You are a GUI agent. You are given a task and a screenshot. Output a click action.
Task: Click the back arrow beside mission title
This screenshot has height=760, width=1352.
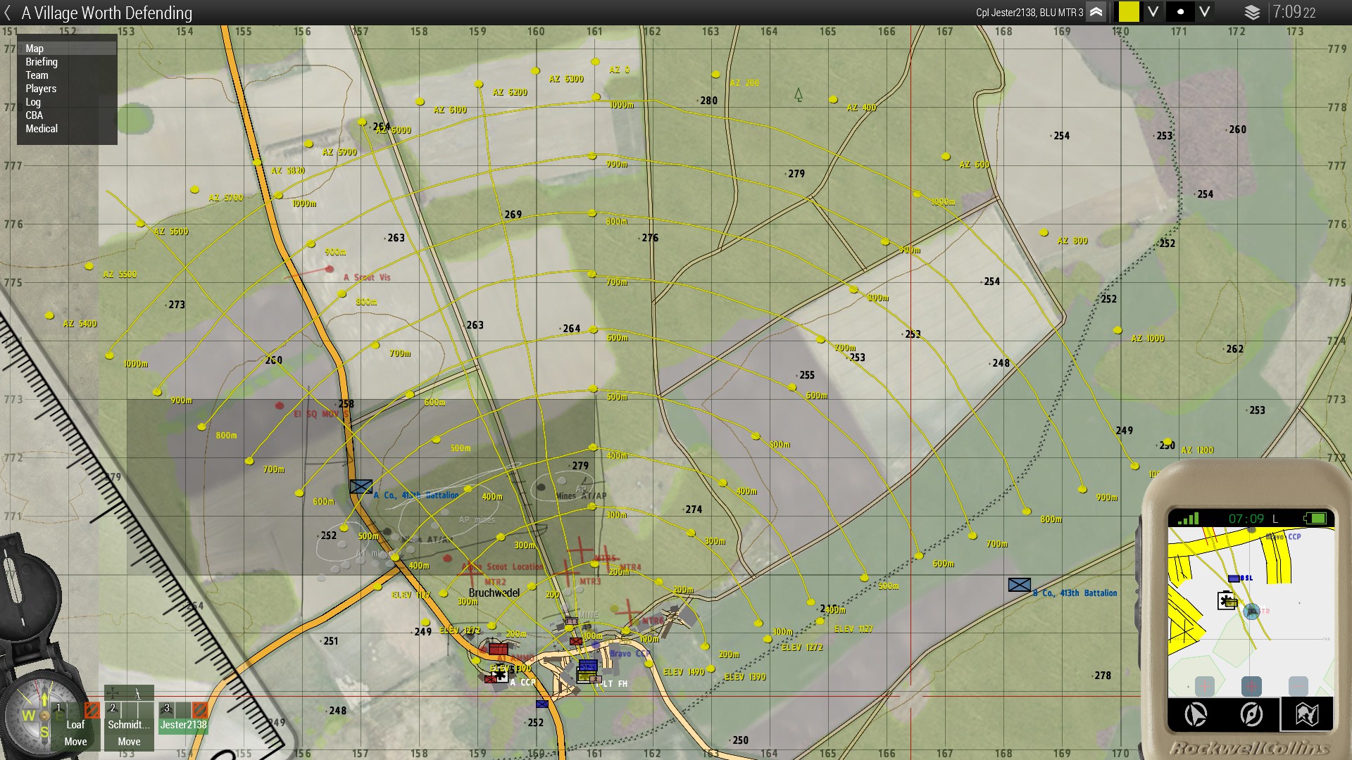[8, 13]
